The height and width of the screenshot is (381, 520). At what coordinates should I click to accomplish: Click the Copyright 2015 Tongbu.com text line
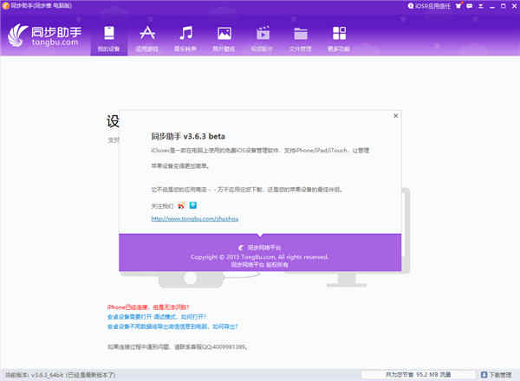pos(259,257)
